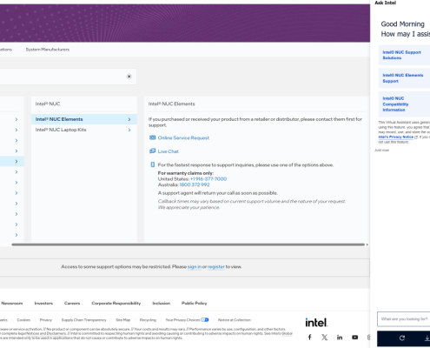
Task: Open Intel's X (Twitter) icon
Action: coord(325,337)
